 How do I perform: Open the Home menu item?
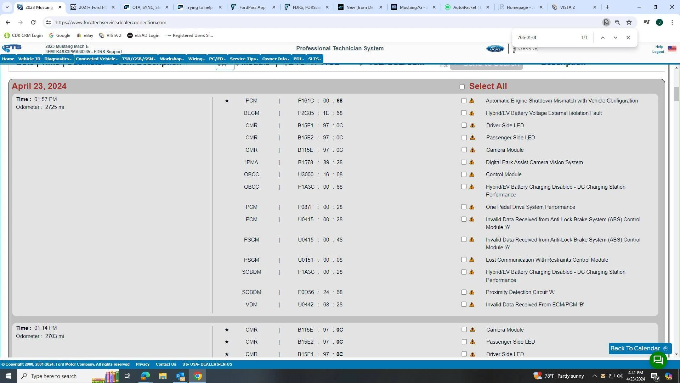pos(8,59)
